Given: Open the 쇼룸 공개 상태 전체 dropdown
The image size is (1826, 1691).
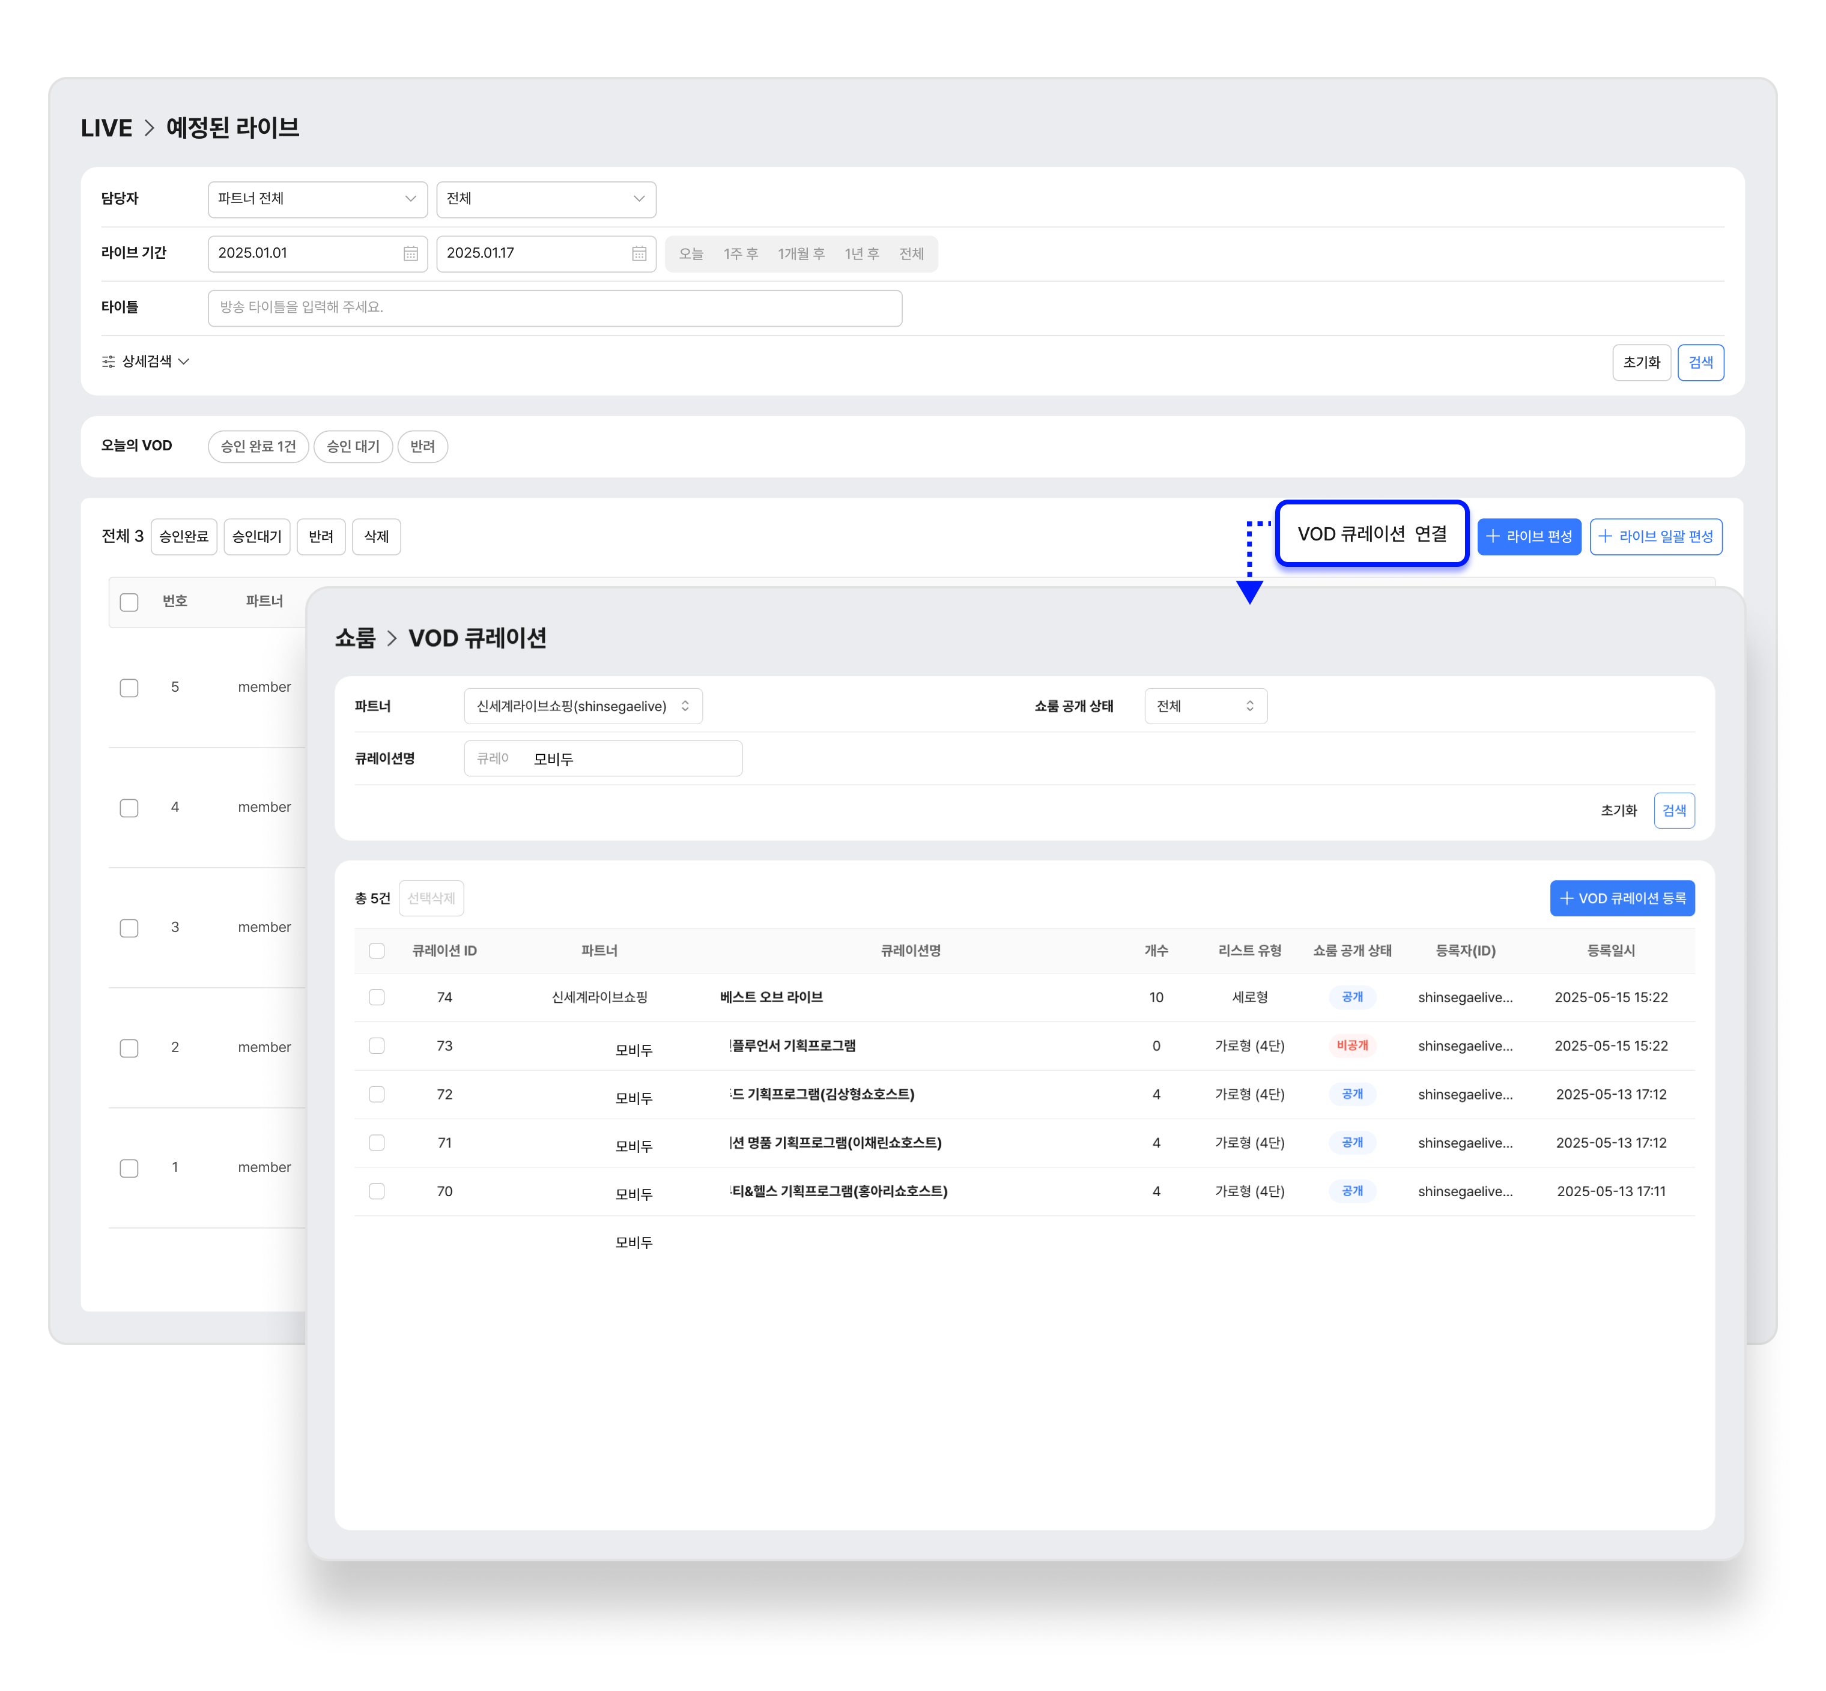Looking at the screenshot, I should pyautogui.click(x=1206, y=706).
